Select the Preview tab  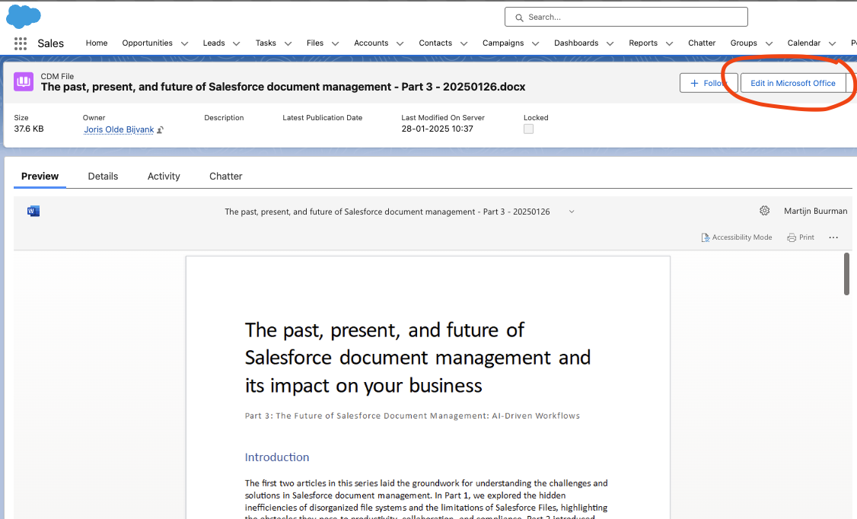pyautogui.click(x=40, y=176)
